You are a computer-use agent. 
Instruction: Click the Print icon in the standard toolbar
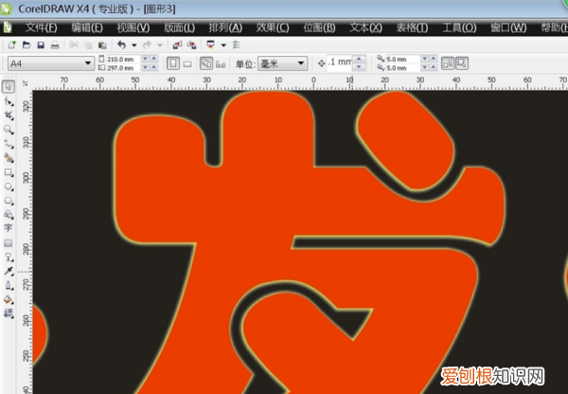55,45
